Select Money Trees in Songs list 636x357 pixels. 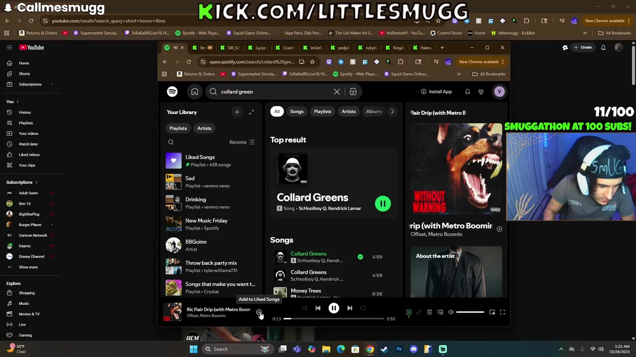(x=306, y=291)
